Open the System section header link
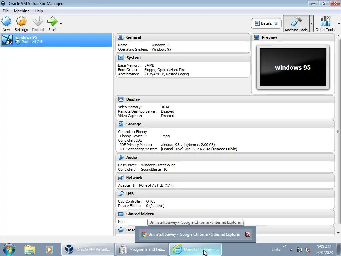The width and height of the screenshot is (341, 256). pyautogui.click(x=133, y=58)
